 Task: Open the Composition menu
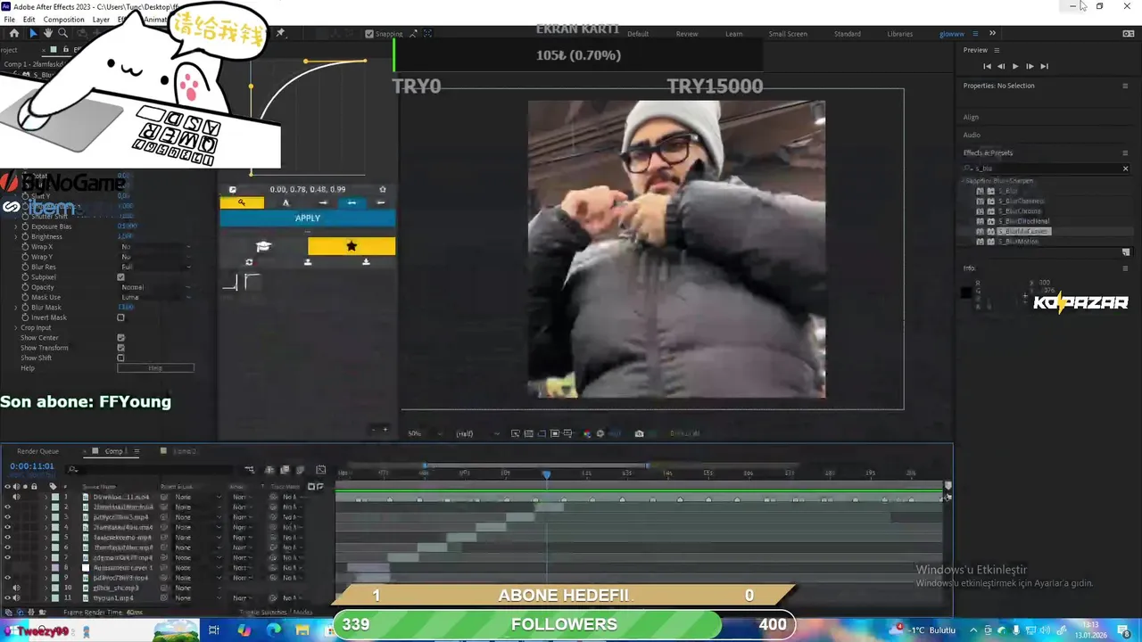(63, 20)
